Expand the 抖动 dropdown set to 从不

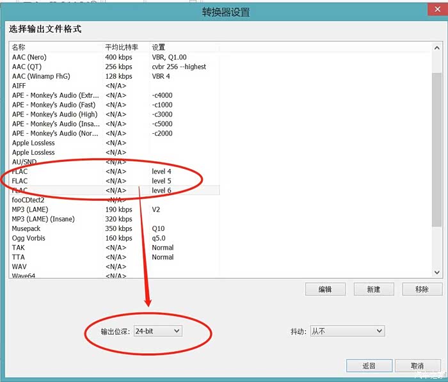[x=346, y=331]
